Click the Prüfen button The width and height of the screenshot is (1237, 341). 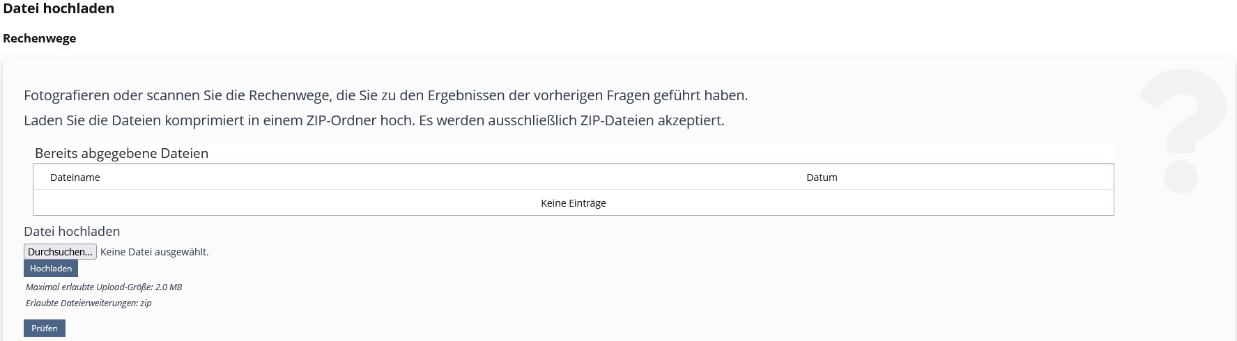click(45, 328)
